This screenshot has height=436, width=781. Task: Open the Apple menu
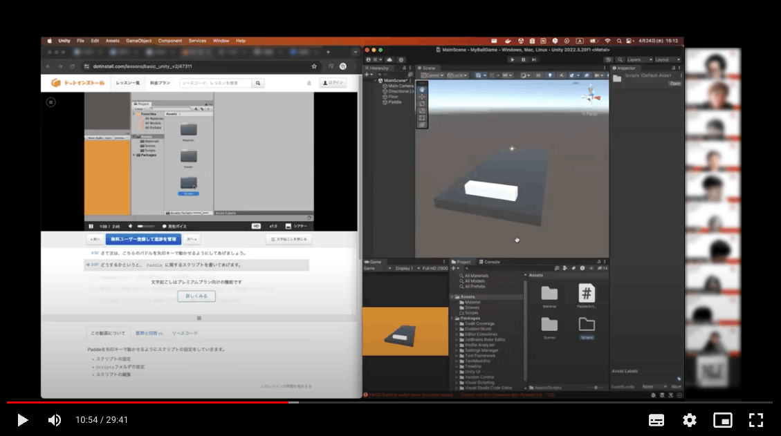[49, 41]
